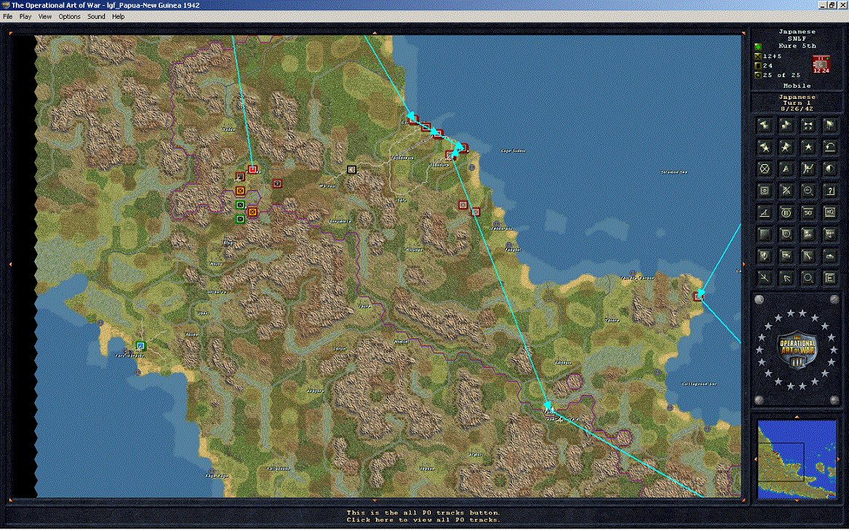Click the letter A icon button

[786, 169]
